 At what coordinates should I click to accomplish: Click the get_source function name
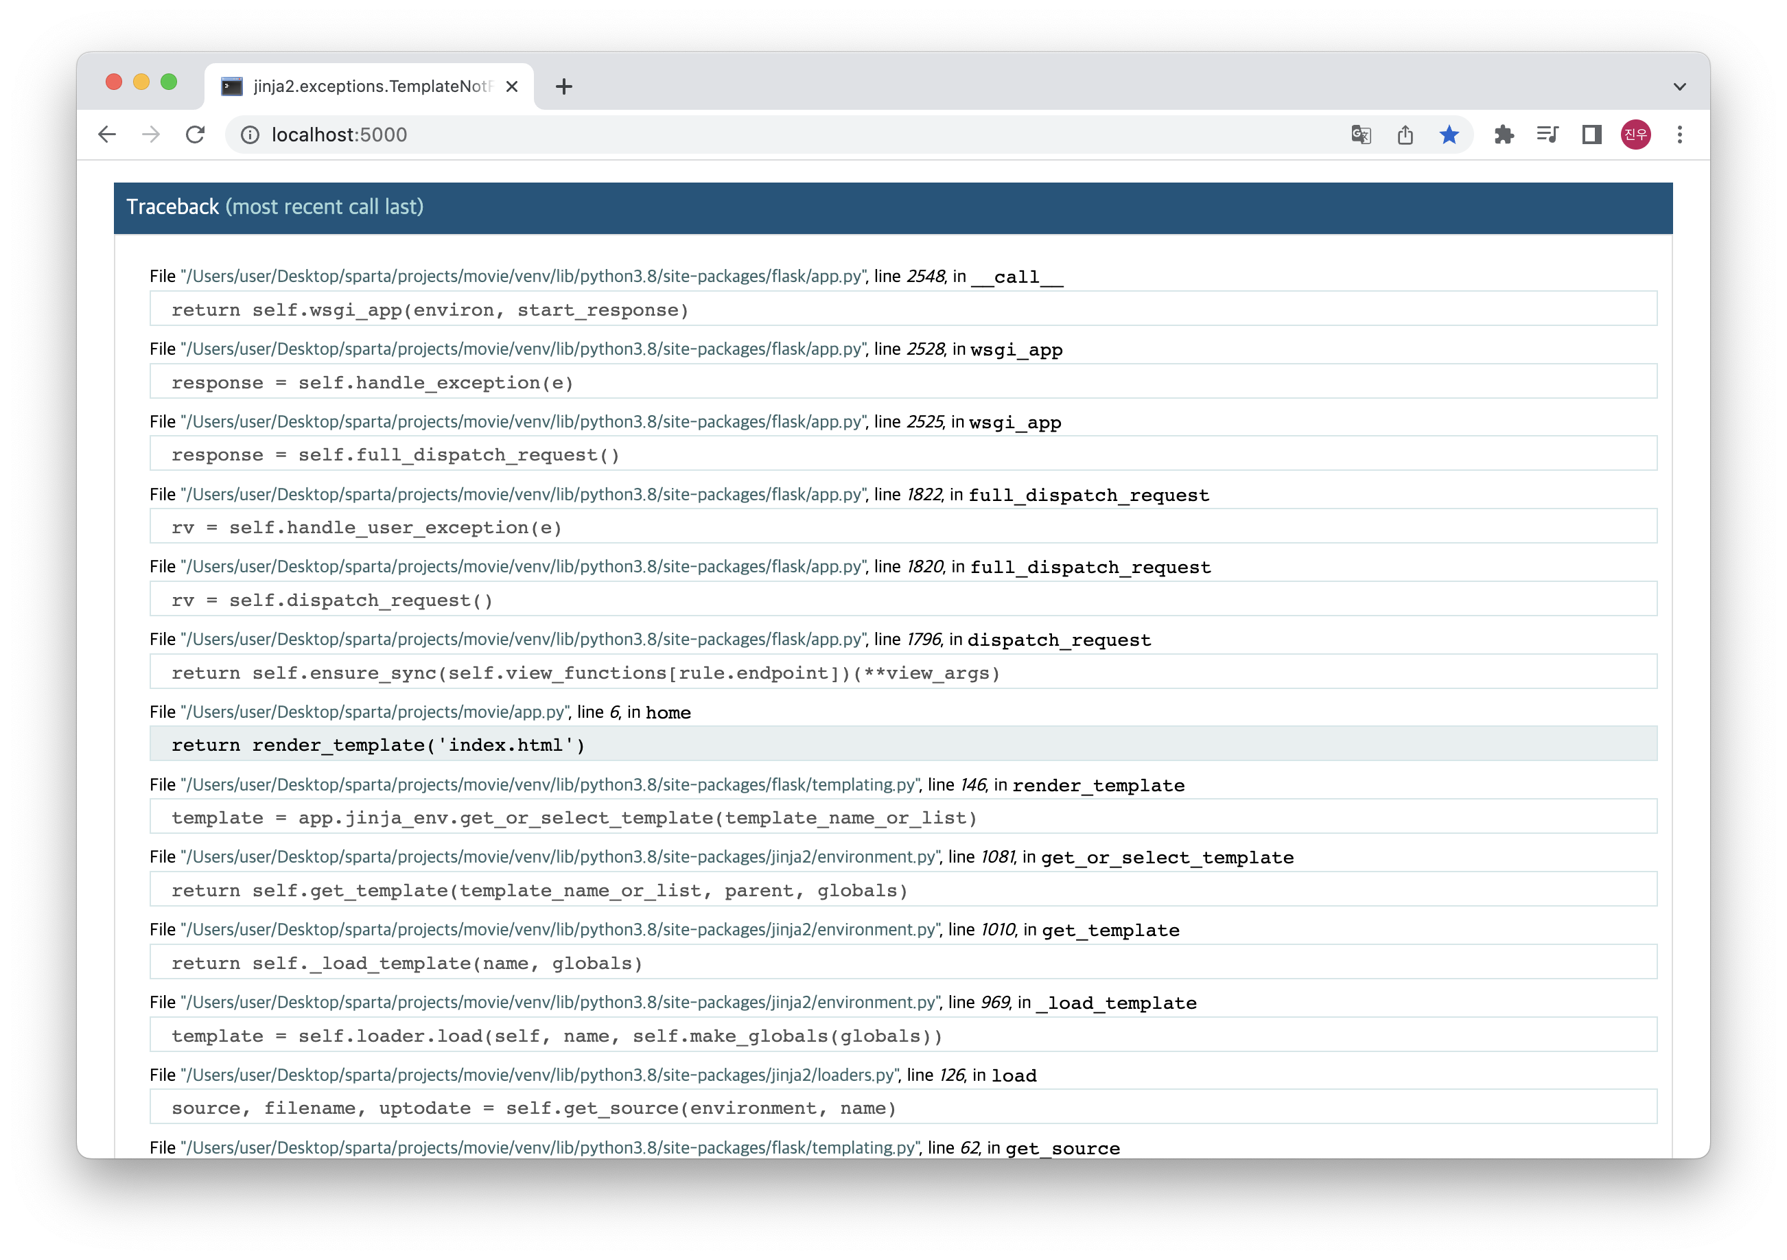tap(1062, 1148)
